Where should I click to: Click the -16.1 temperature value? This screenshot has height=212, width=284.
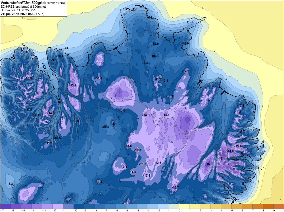click(221, 158)
